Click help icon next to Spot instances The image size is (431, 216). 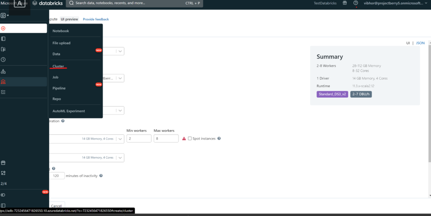(219, 138)
